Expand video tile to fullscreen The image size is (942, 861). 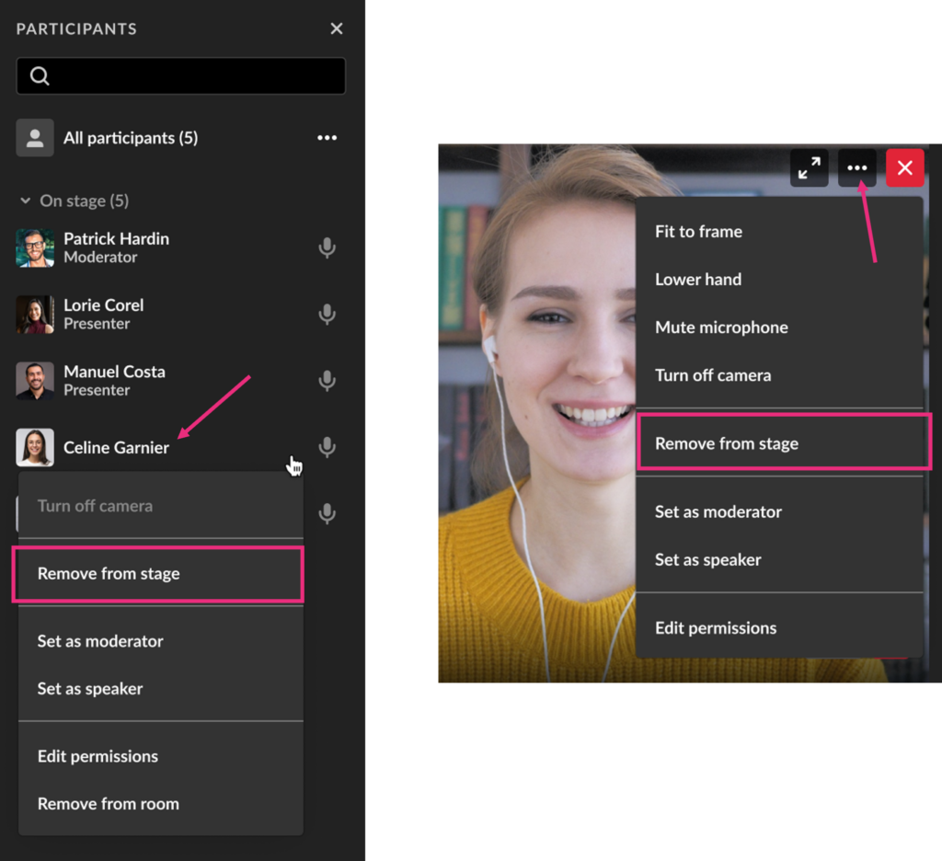(x=810, y=168)
